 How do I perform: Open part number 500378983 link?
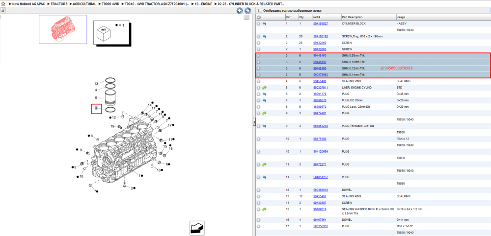point(320,75)
